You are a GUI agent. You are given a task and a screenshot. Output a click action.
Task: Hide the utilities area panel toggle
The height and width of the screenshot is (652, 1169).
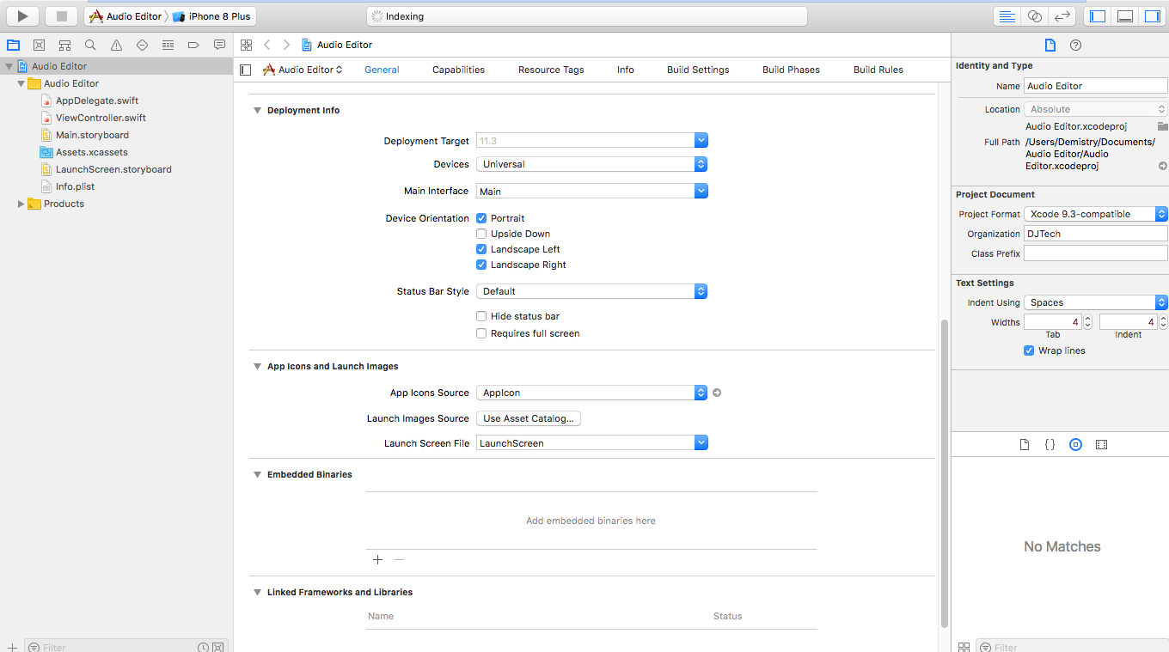click(1151, 15)
